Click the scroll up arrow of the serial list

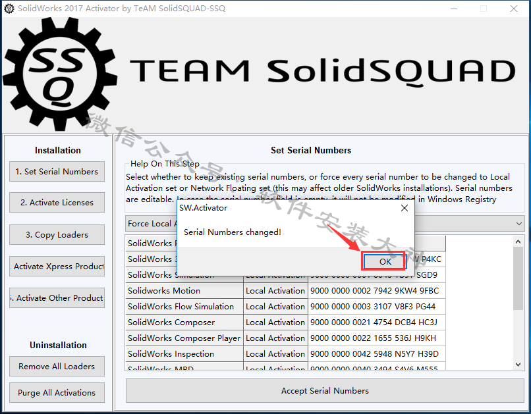(518, 242)
